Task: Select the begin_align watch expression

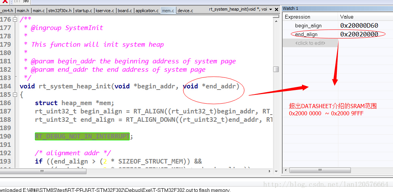Action: (x=308, y=25)
